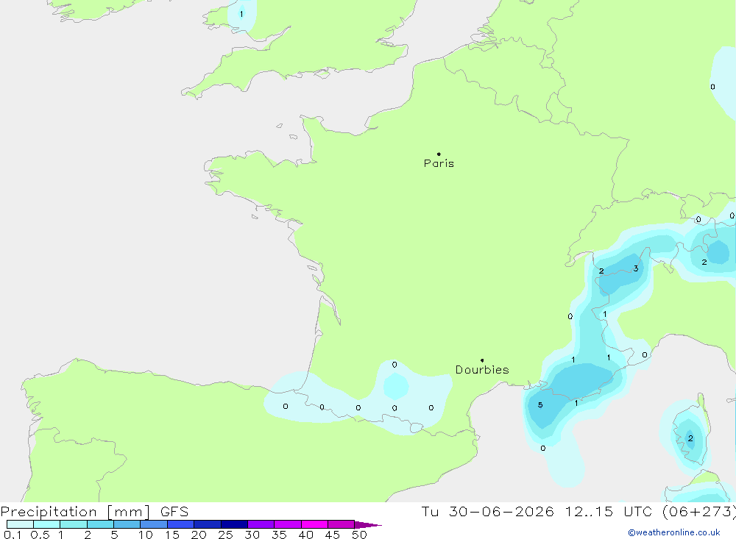
Task: Pick the 1–2 mm legend swatch
Action: 74,524
